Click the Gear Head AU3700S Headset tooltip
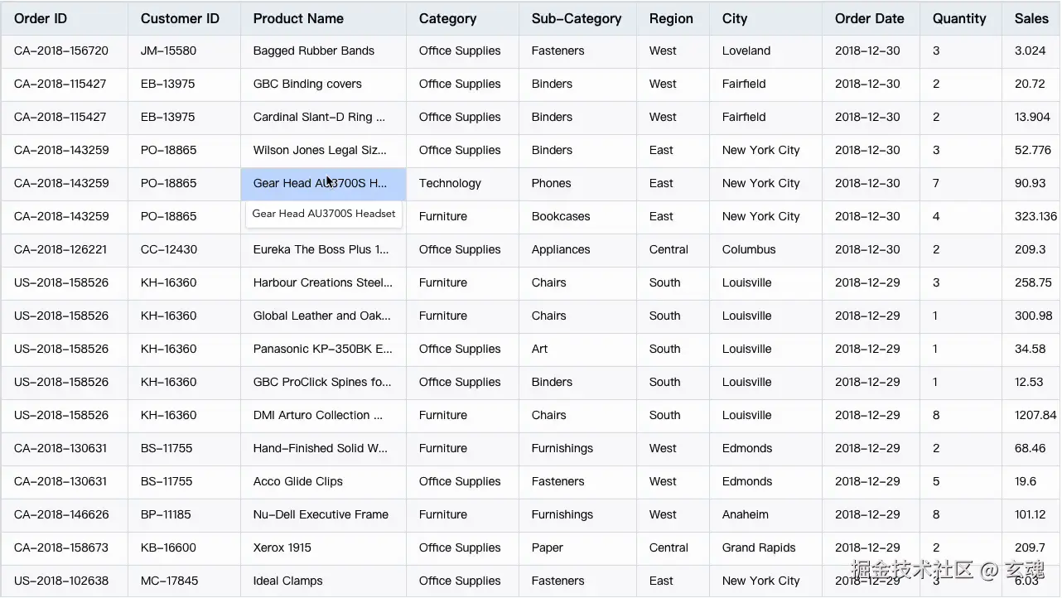 click(x=324, y=214)
